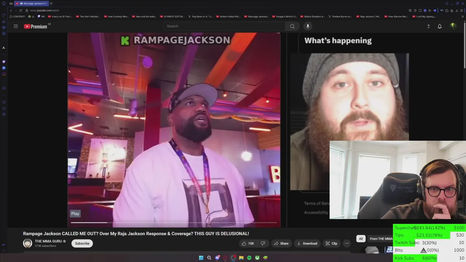
Task: Open the browser easy setup menu icon
Action: click(462, 11)
